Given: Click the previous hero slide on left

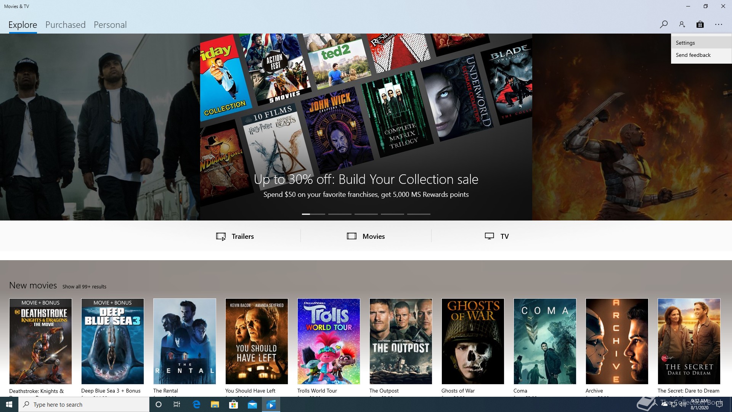Looking at the screenshot, I should pyautogui.click(x=100, y=127).
